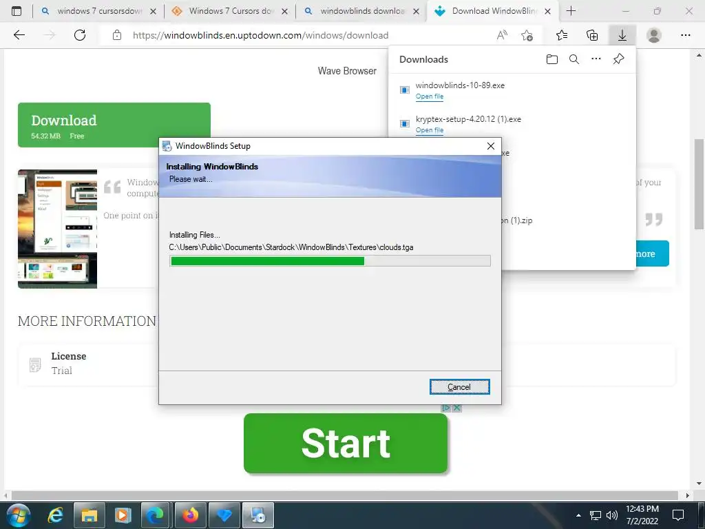Image resolution: width=705 pixels, height=529 pixels.
Task: Open media player icon in taskbar
Action: (x=123, y=515)
